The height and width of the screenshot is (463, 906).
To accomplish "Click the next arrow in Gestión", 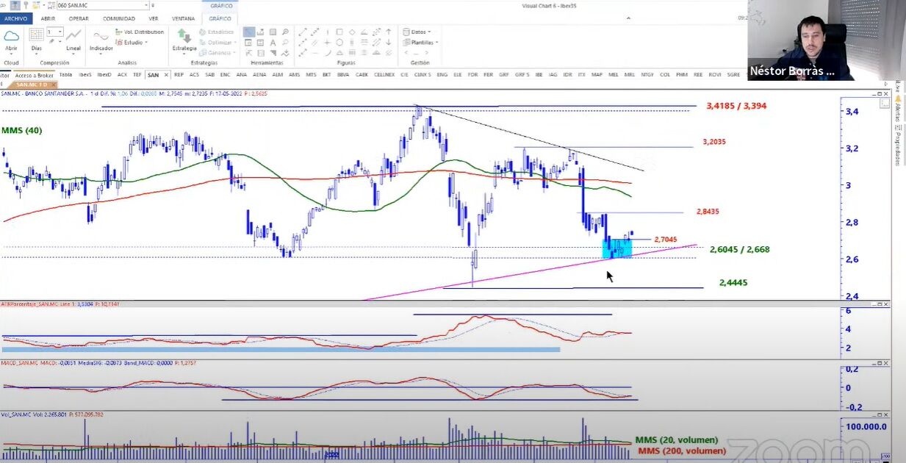I will [x=426, y=53].
